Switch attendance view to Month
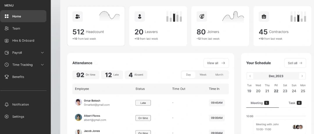The width and height of the screenshot is (314, 134). click(x=219, y=75)
